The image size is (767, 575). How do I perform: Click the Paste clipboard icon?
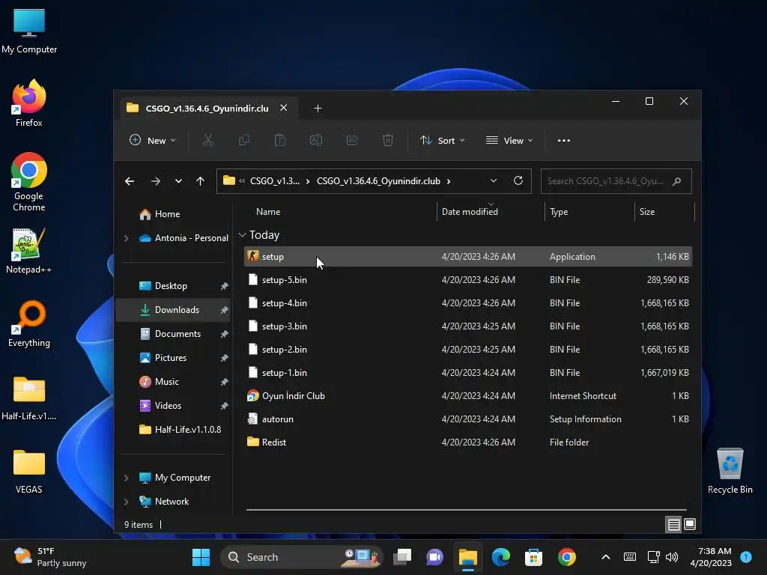coord(280,140)
